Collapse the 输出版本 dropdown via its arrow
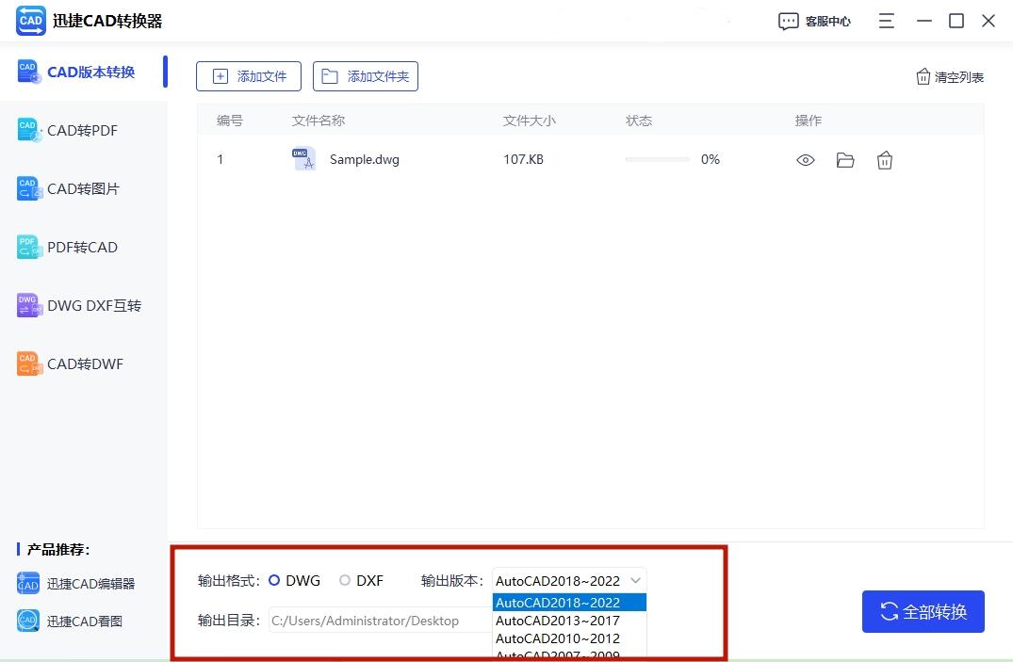Screen dimensions: 1013x662 point(636,581)
